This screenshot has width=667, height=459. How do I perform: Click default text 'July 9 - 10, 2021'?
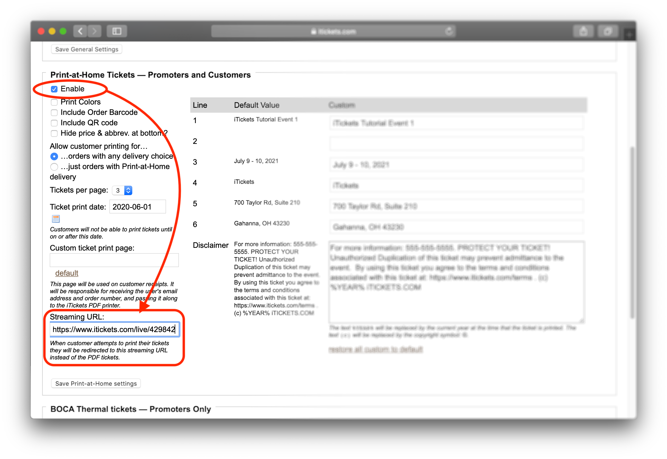pos(256,161)
